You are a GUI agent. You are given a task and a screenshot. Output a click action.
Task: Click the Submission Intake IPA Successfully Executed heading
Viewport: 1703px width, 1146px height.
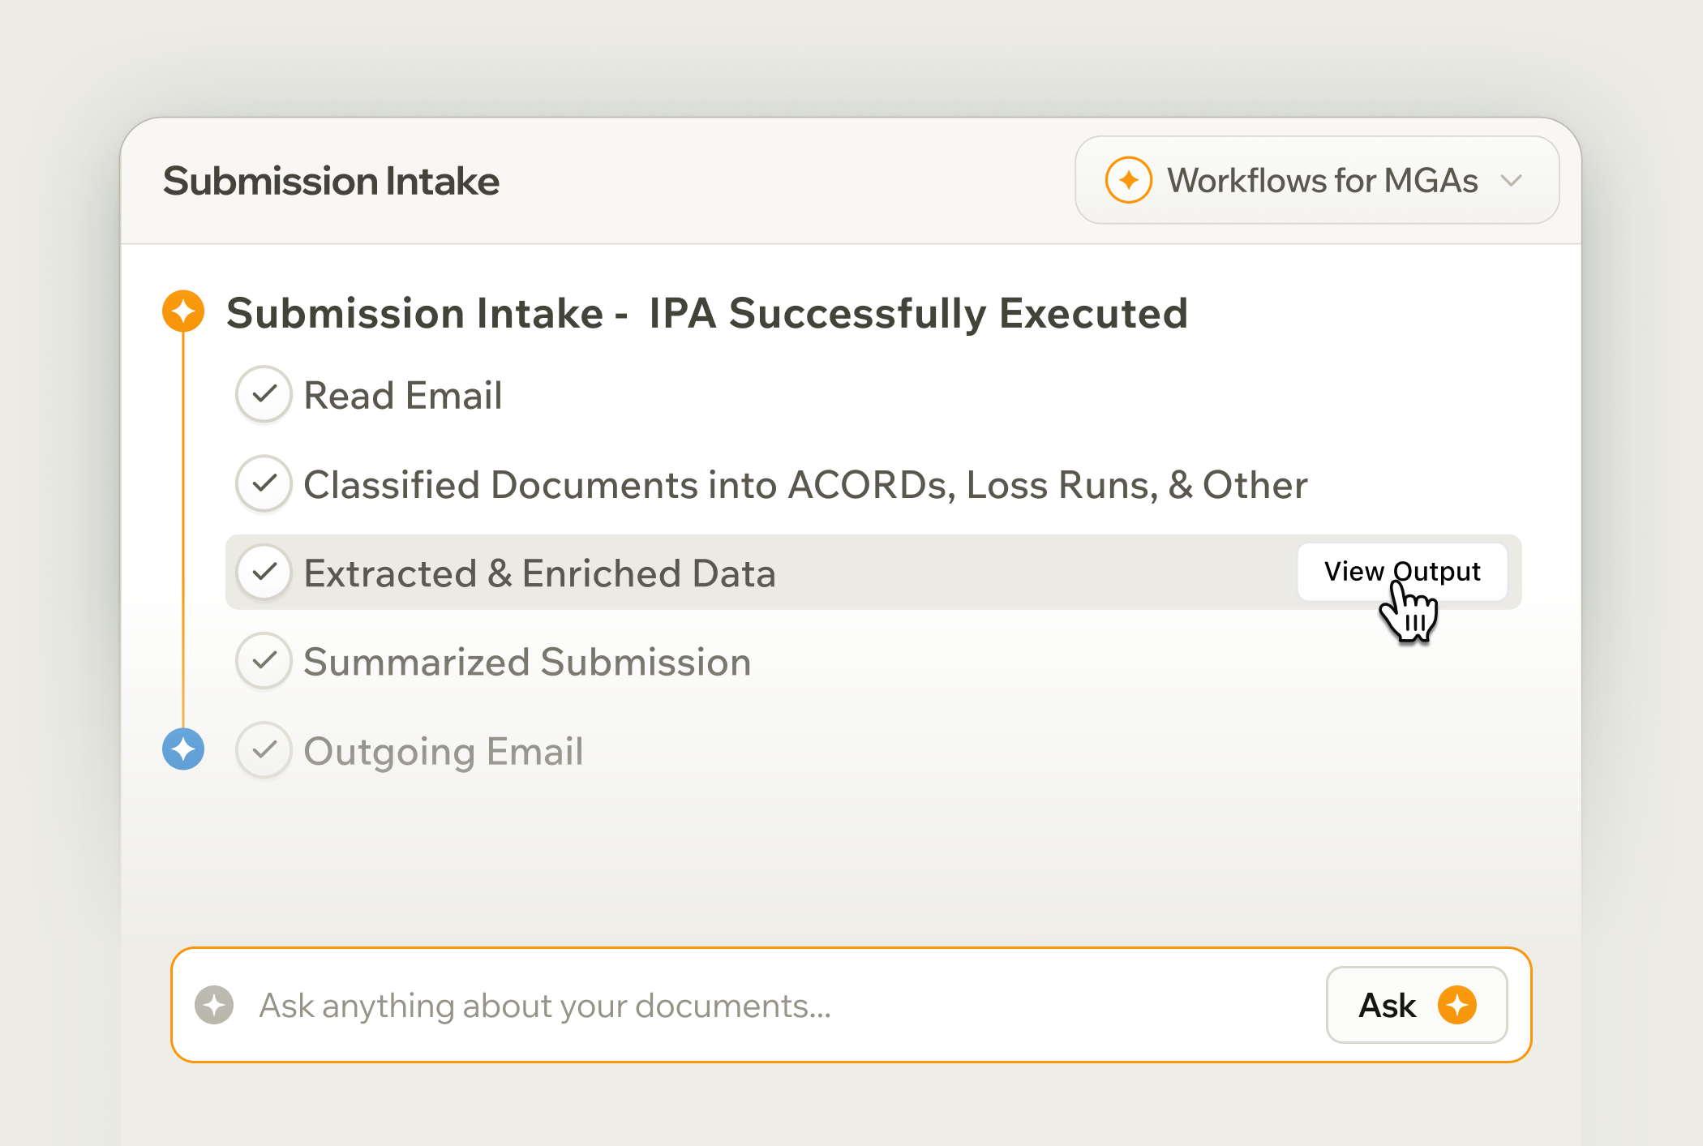point(706,313)
